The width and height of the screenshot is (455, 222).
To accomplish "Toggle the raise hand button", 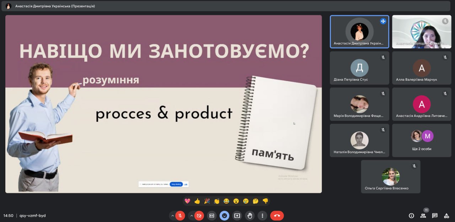I will (250, 216).
